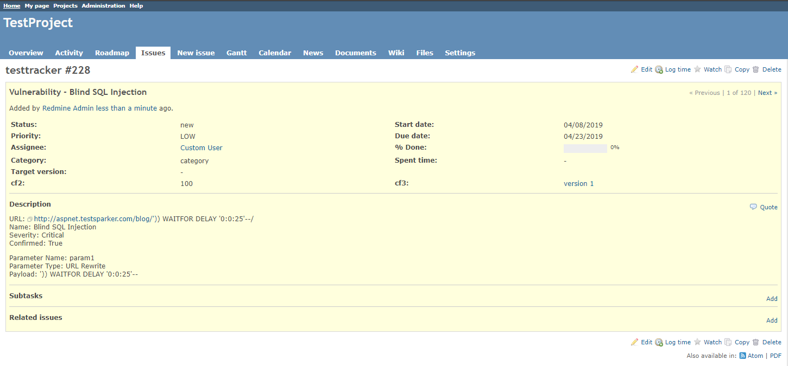Click the '1 of 120' position link
Screen dimensions: 788x366
739,92
